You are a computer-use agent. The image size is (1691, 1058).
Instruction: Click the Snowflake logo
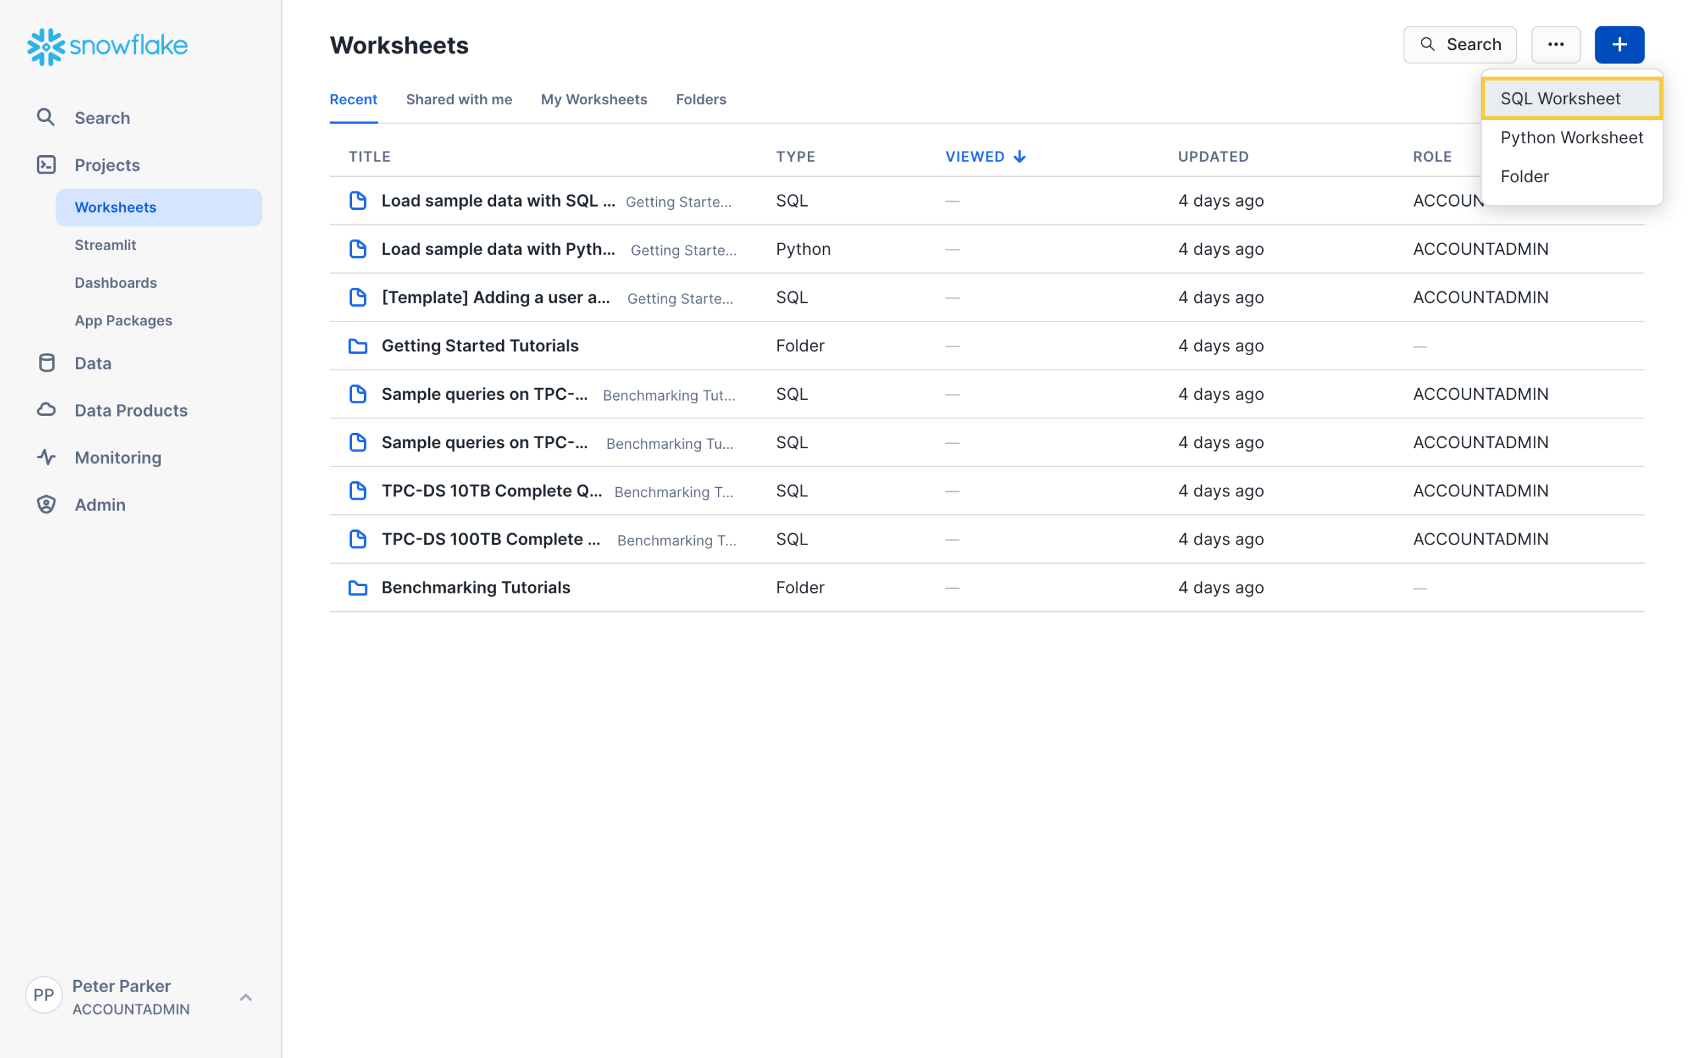[x=107, y=46]
